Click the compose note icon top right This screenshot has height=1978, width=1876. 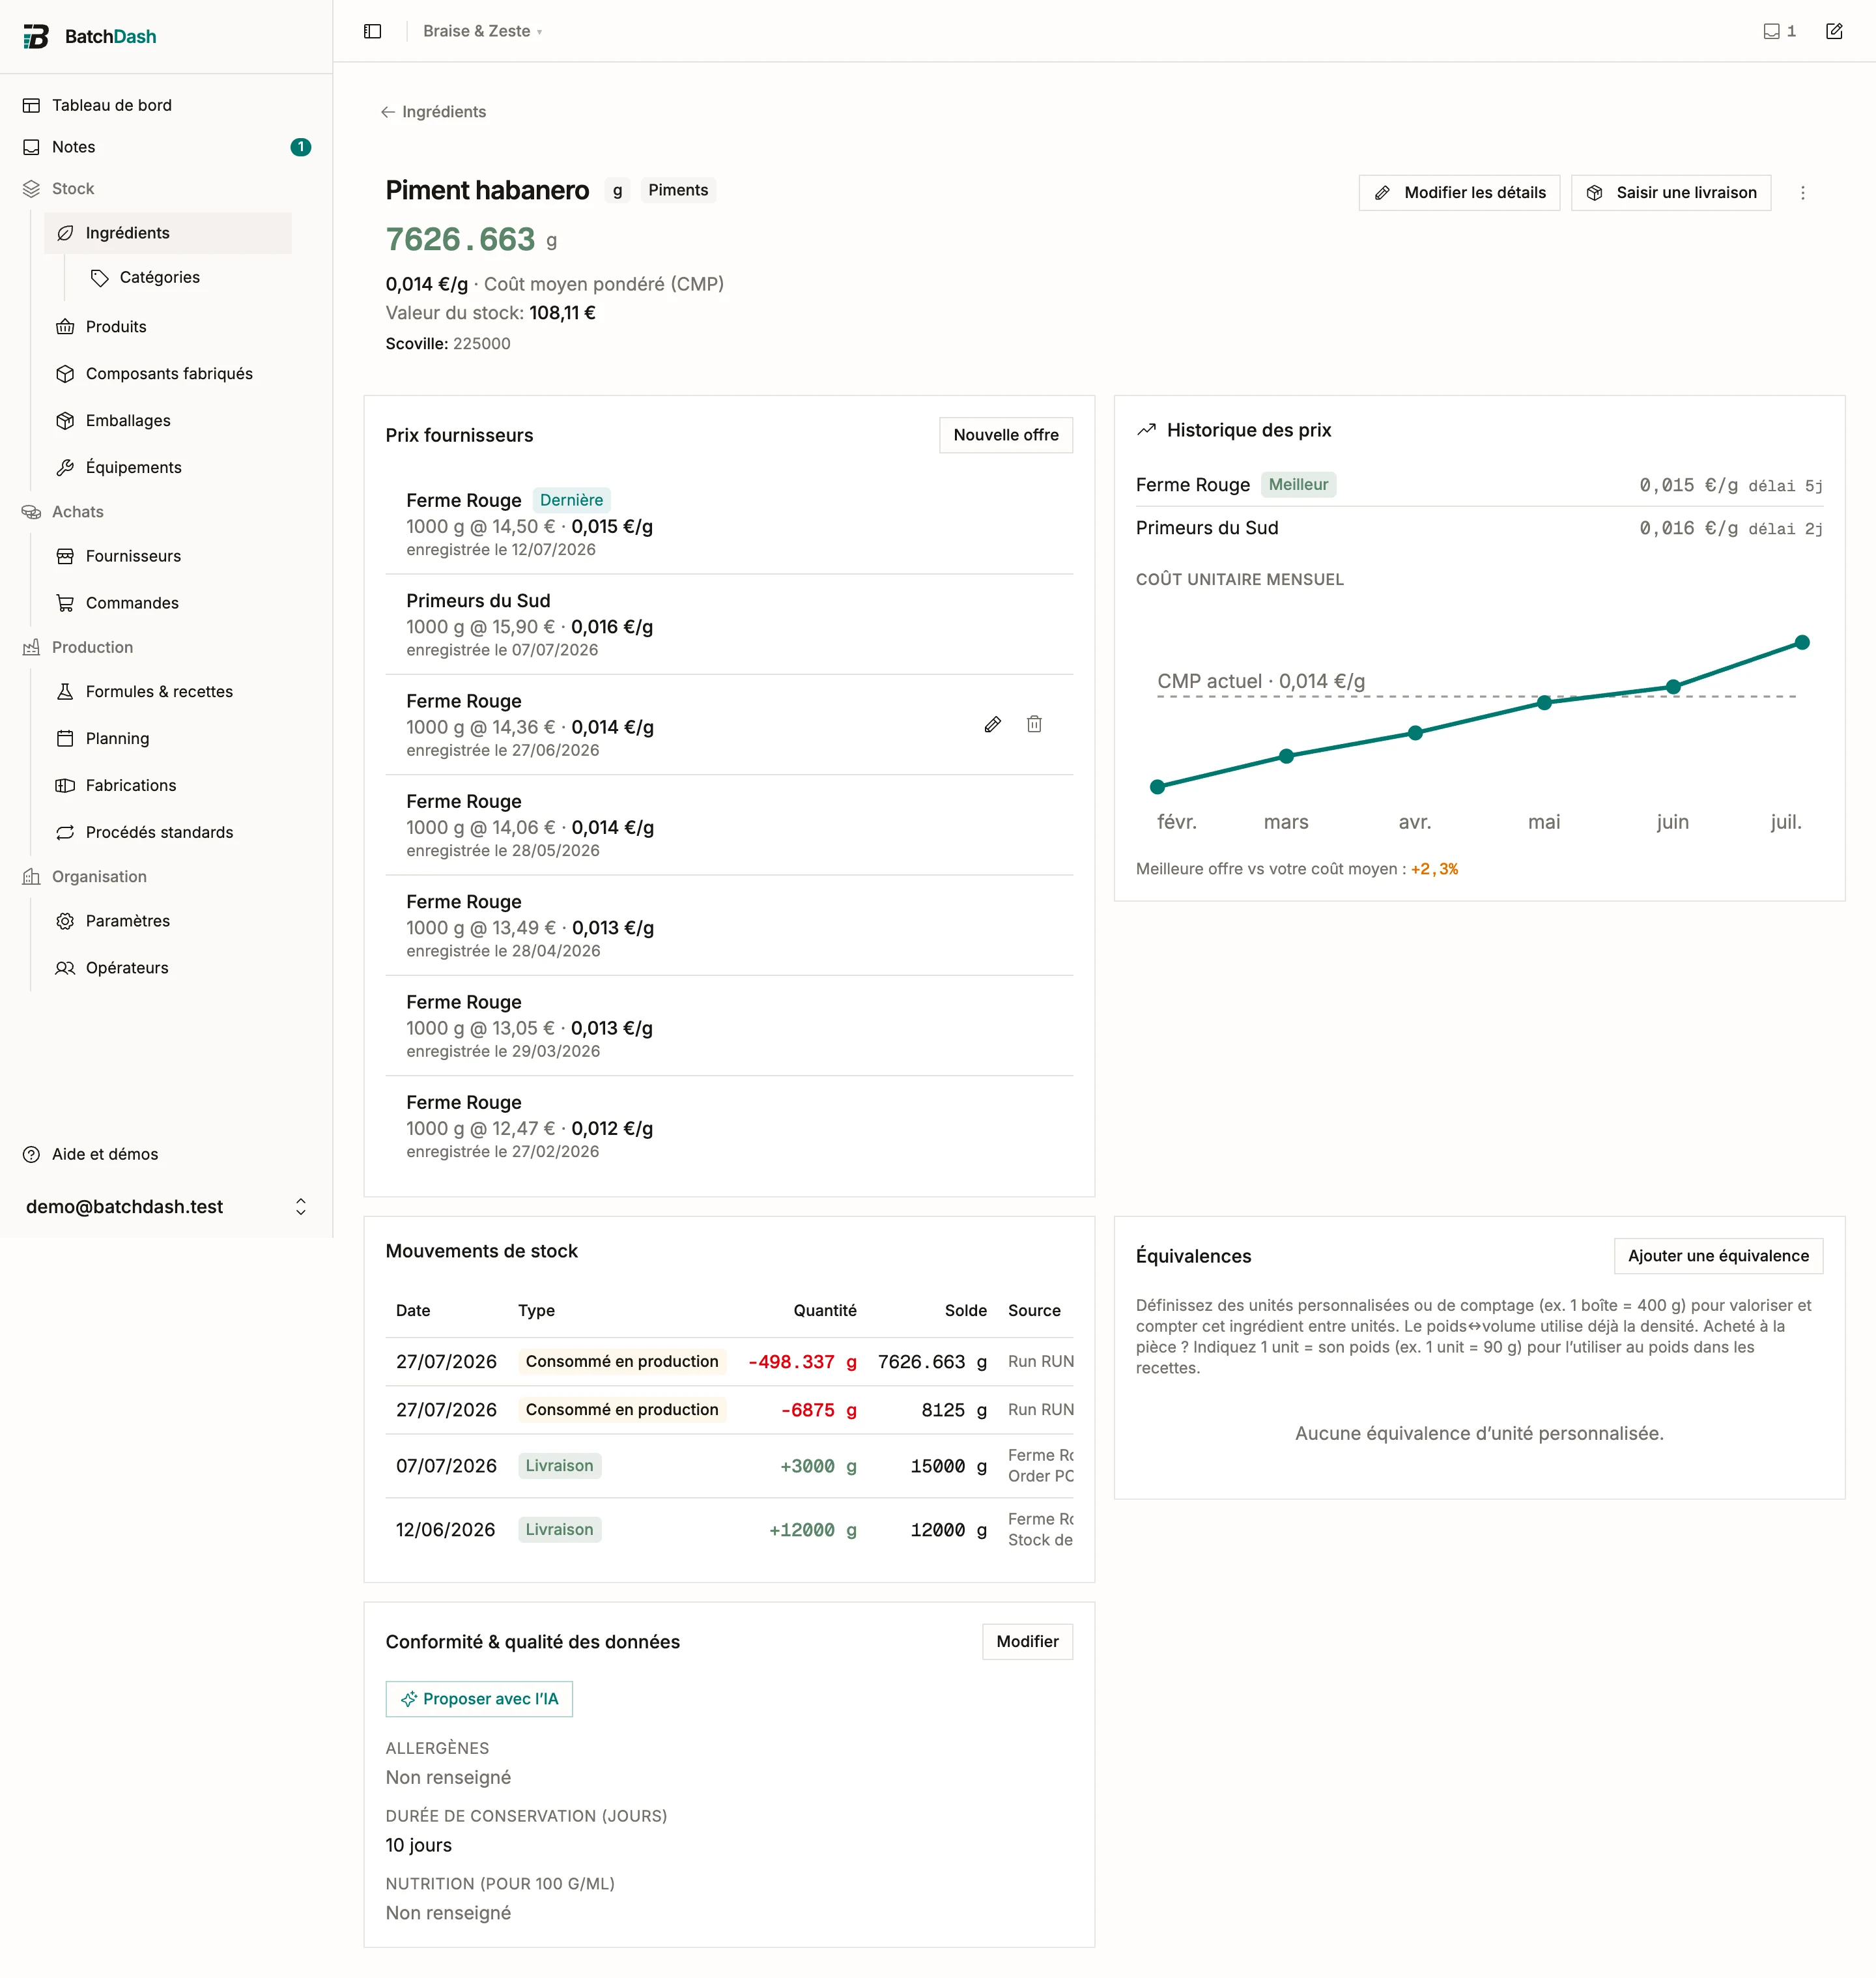pyautogui.click(x=1834, y=31)
